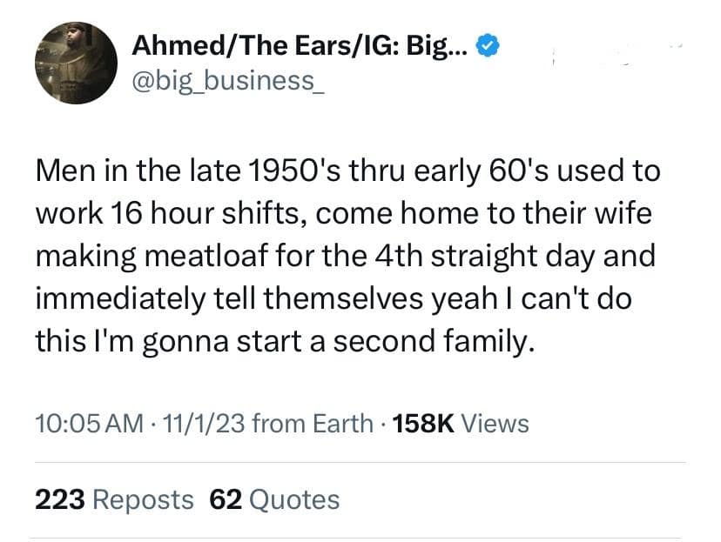Click the tweet line starting "work 16 hour shifts"
The image size is (721, 542).
[344, 213]
